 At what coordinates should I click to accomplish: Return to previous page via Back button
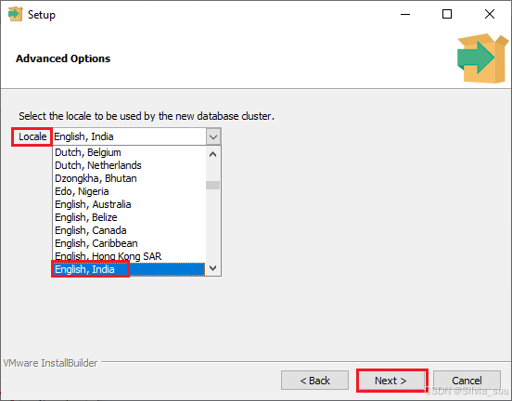[x=314, y=381]
